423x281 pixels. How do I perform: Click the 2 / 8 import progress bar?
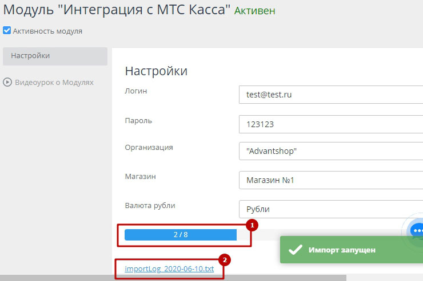point(181,235)
